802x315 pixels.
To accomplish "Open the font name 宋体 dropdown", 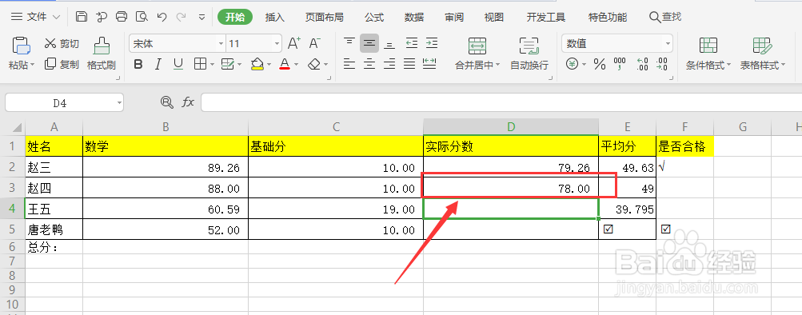I will click(221, 44).
